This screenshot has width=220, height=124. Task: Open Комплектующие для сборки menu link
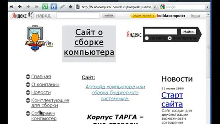point(50,103)
